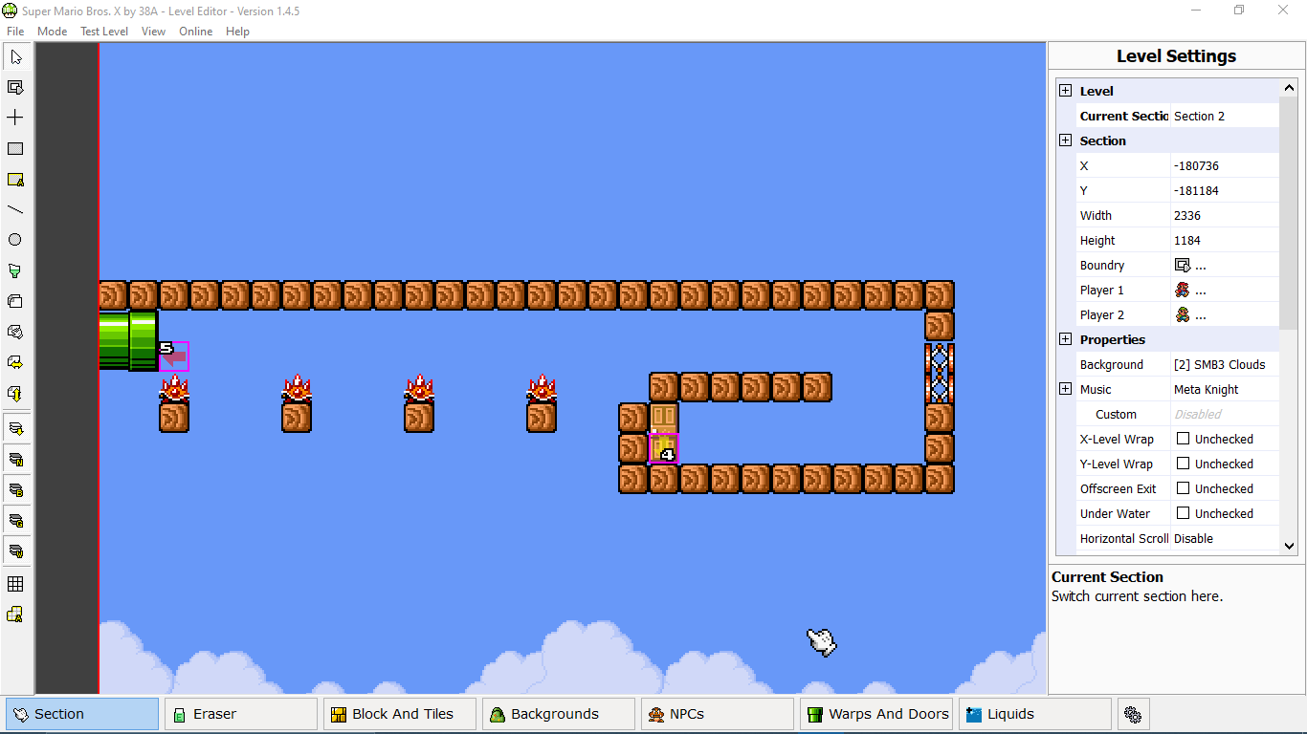The width and height of the screenshot is (1307, 734).
Task: Enable the Y-Level Wrap checkbox
Action: pyautogui.click(x=1184, y=464)
